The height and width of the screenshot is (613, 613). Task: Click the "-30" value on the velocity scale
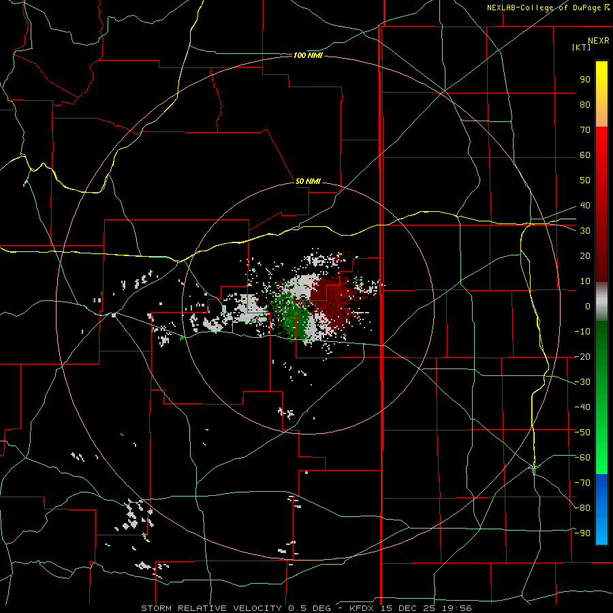point(582,382)
